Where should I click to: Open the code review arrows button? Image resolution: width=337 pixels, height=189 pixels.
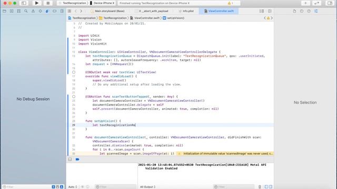point(316,3)
